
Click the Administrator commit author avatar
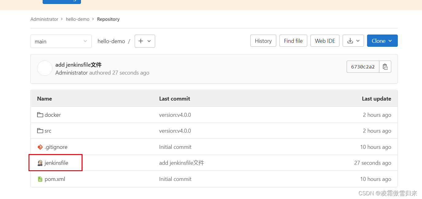[45, 68]
